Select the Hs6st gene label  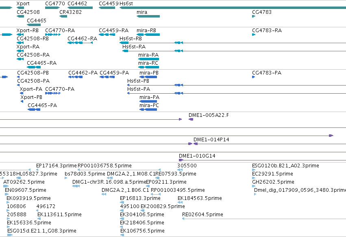(x=126, y=4)
